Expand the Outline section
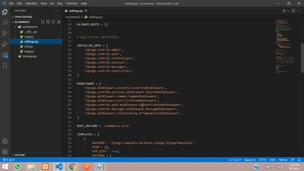 tap(36, 155)
